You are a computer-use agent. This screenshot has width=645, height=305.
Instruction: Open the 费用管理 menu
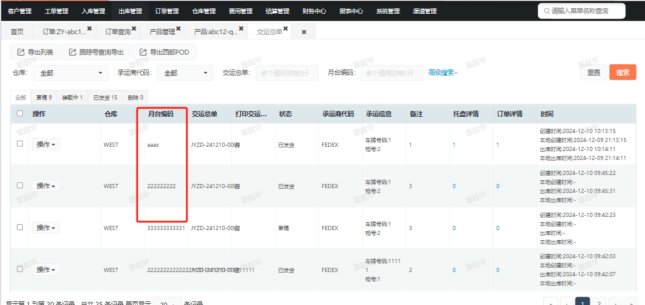click(x=240, y=11)
